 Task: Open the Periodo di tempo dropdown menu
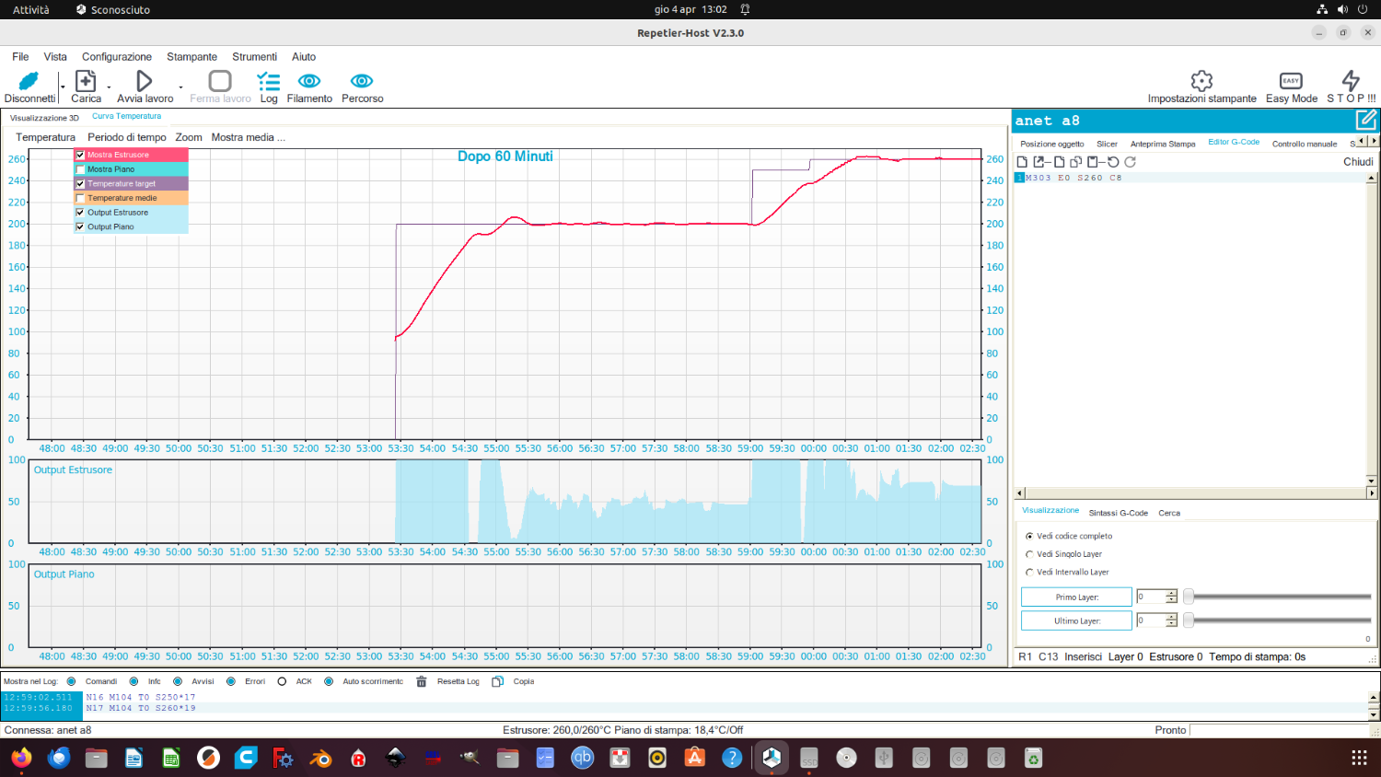(126, 137)
